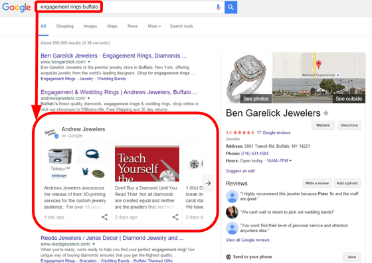
Task: Open the Google logo homepage
Action: (17, 7)
